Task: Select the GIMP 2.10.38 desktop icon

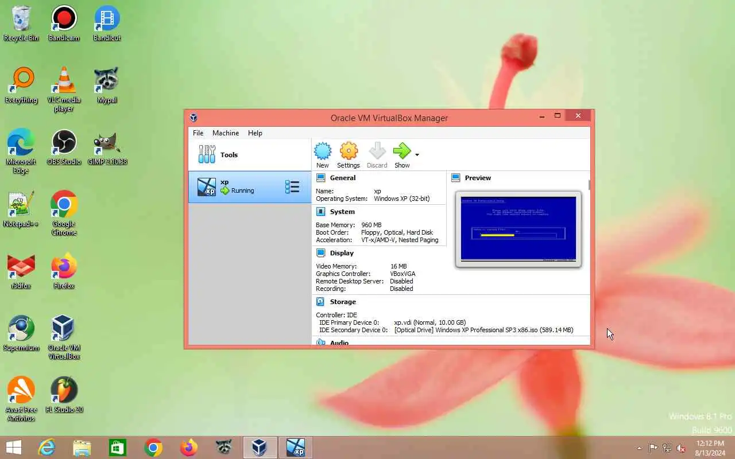Action: coord(107,147)
